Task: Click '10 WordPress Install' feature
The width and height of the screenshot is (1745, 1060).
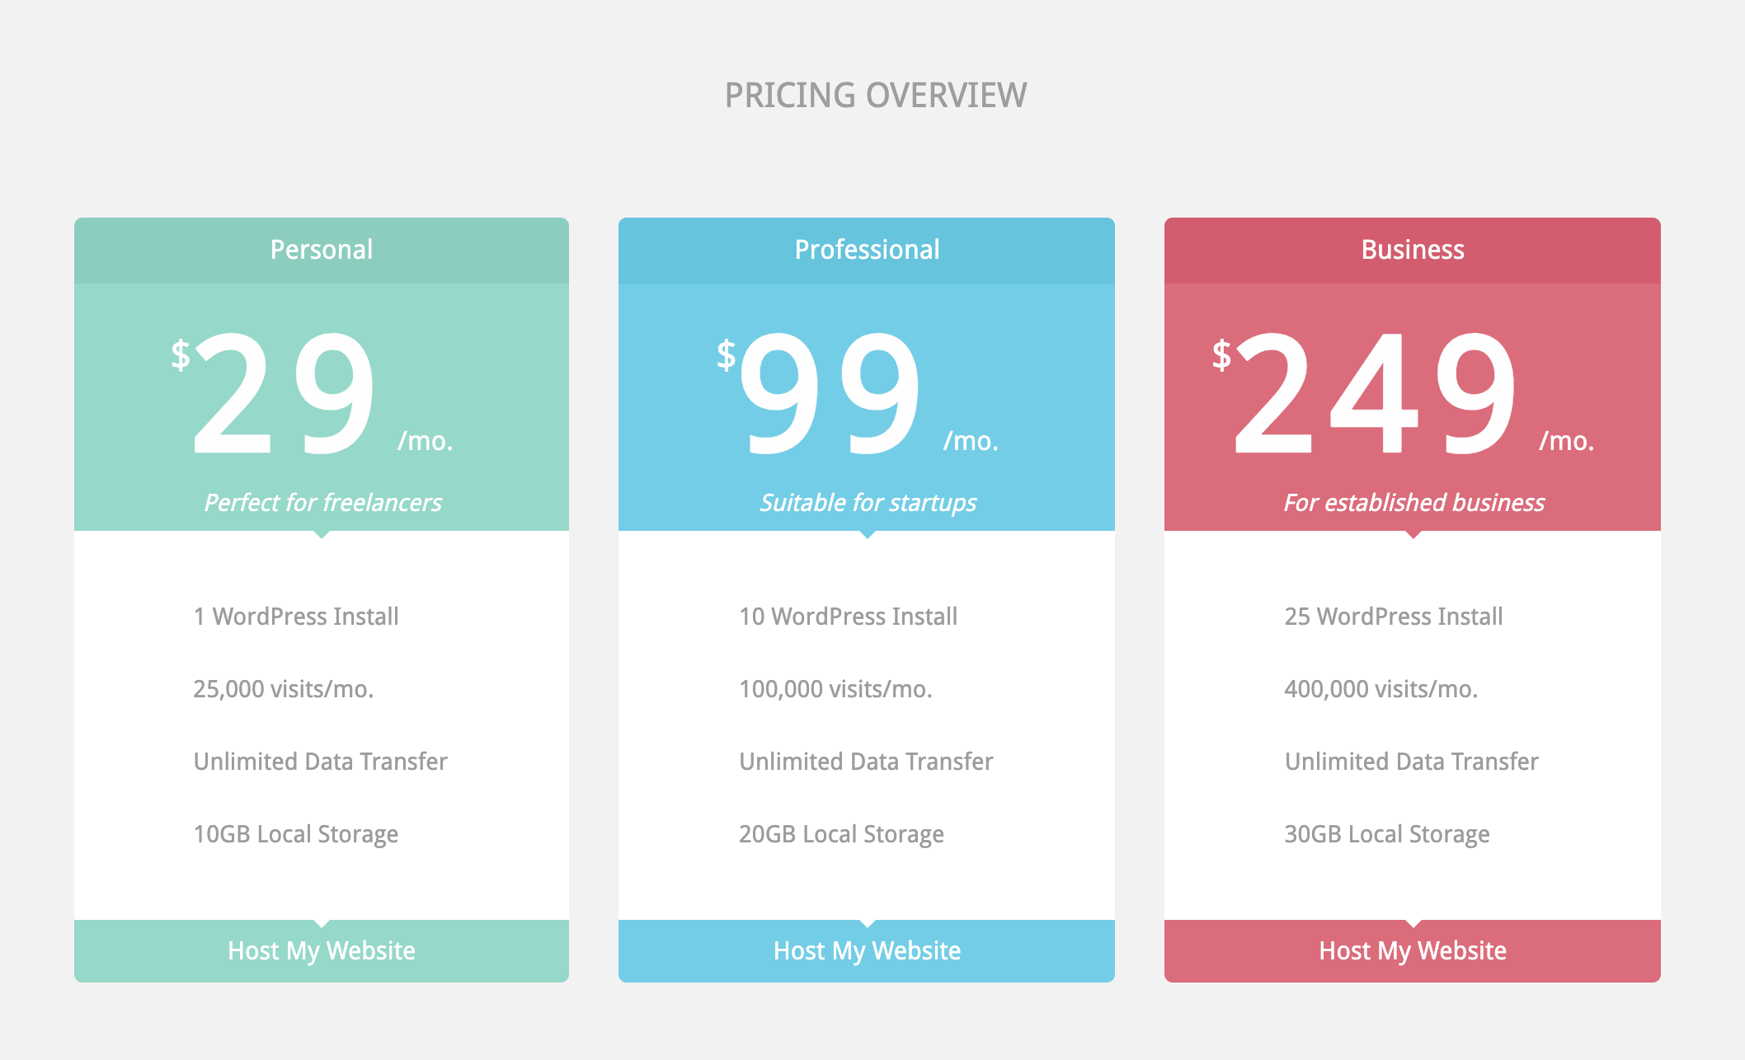Action: click(x=849, y=617)
